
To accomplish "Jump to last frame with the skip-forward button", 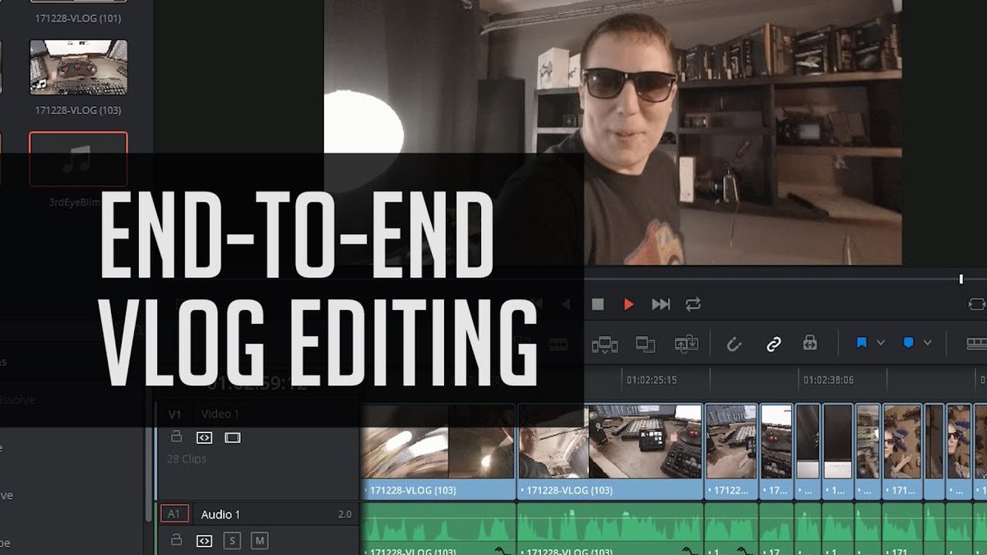I will click(x=660, y=304).
